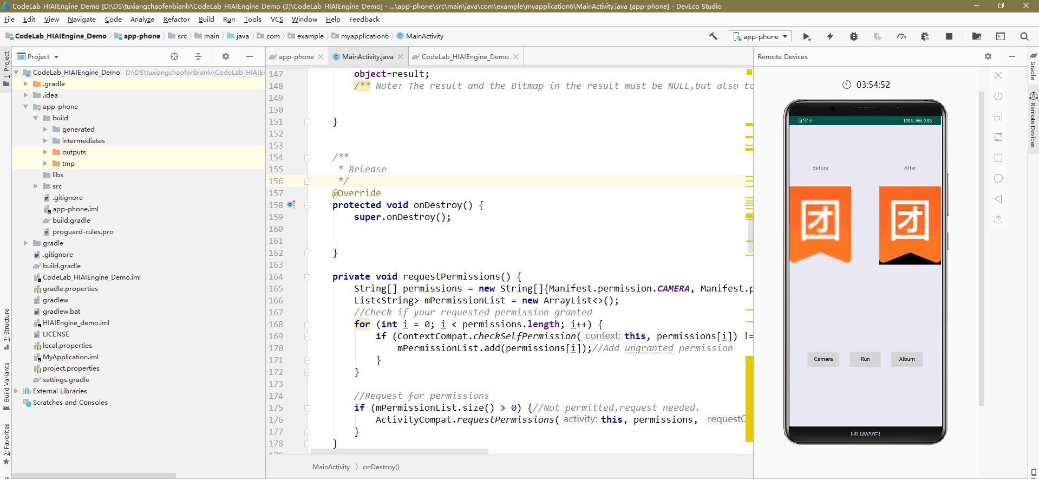Click the Build hammer icon in toolbar
This screenshot has height=479, width=1039.
(714, 36)
